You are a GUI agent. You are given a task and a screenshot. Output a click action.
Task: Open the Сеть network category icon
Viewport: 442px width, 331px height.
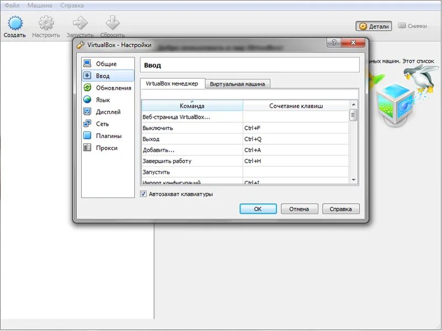point(87,124)
